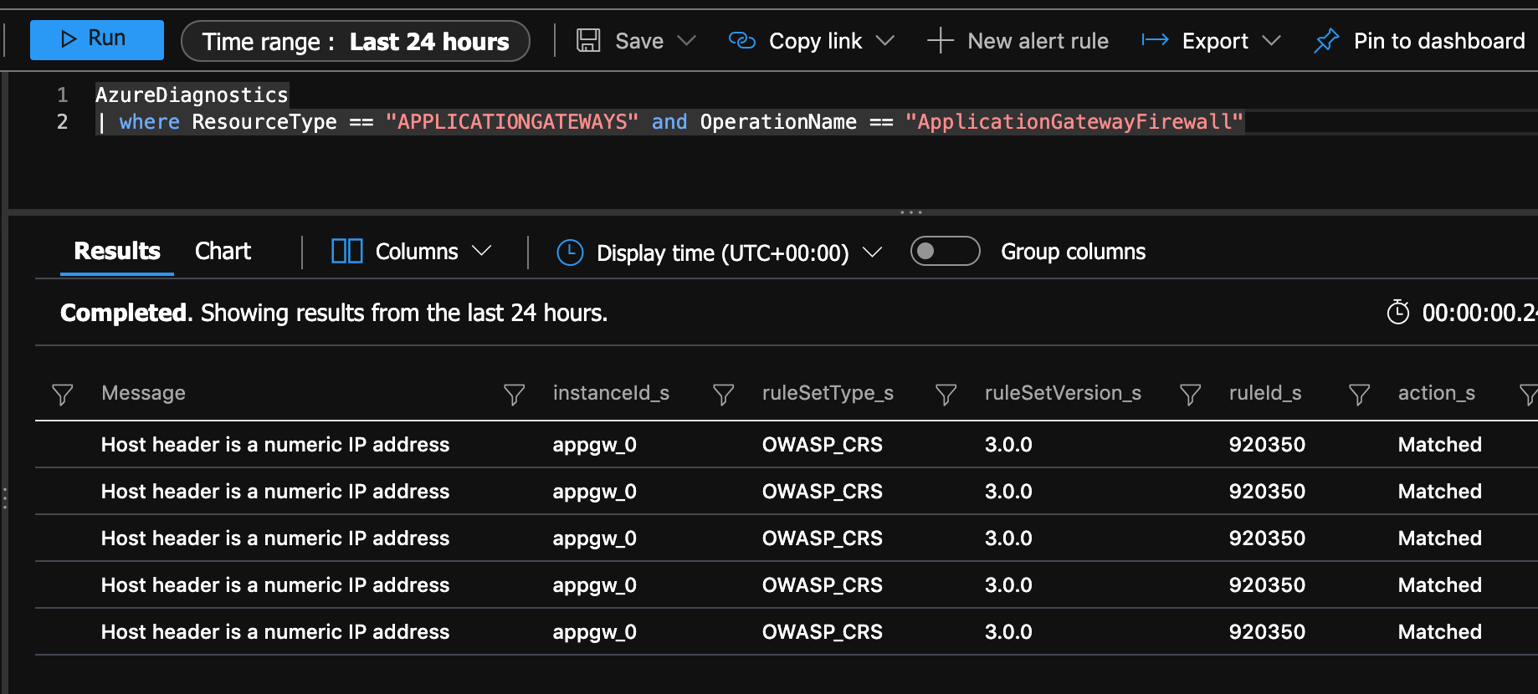Click the Copy link chain icon

[x=742, y=40]
